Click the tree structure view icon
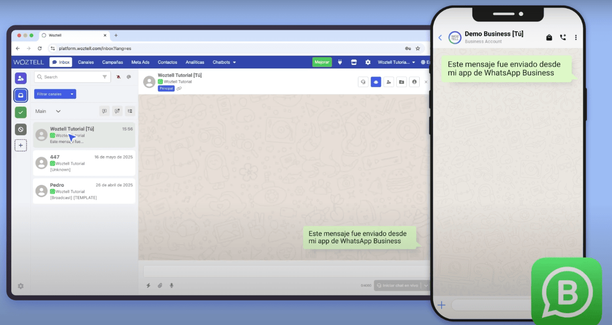This screenshot has height=325, width=612. 130,111
